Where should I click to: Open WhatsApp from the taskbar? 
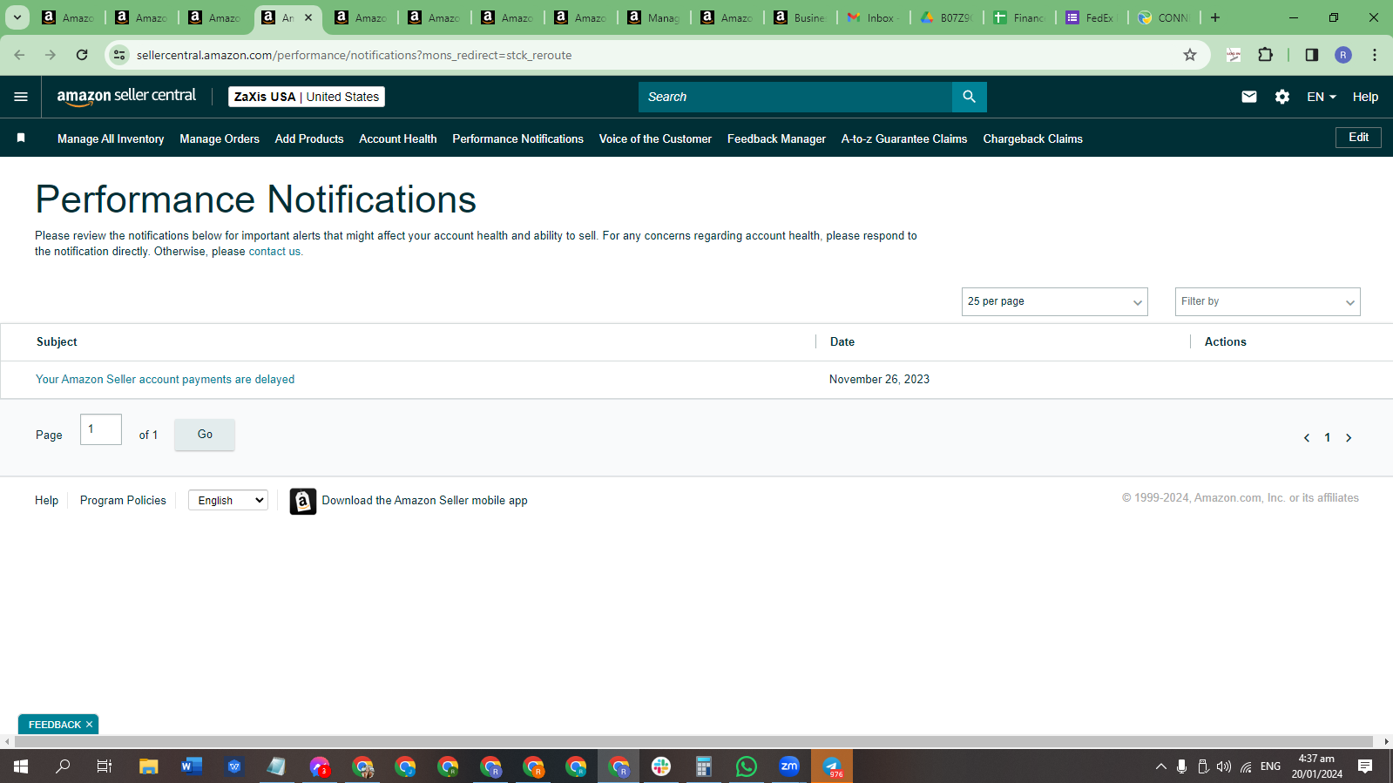747,766
